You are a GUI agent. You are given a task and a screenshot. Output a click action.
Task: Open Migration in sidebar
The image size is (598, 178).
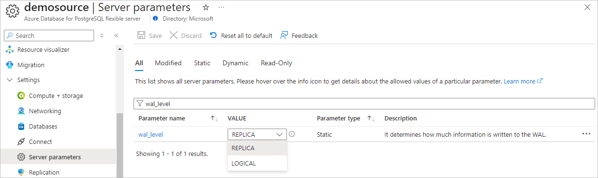pos(31,65)
